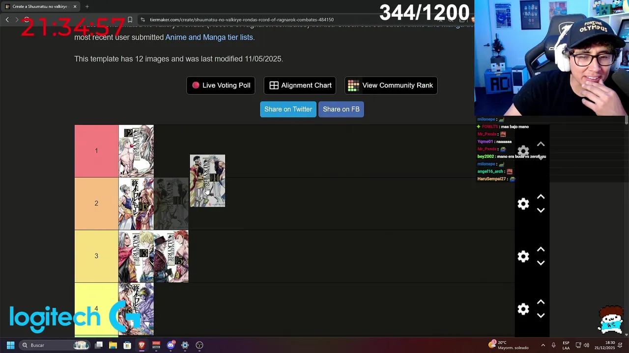Select the faded placeholder cover in tier 2
Viewport: 629px width, 353px height.
click(171, 203)
